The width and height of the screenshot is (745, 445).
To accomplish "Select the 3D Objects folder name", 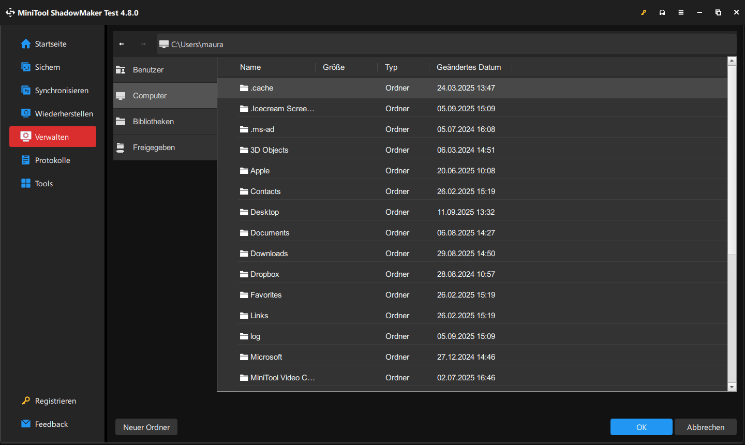I will [269, 150].
